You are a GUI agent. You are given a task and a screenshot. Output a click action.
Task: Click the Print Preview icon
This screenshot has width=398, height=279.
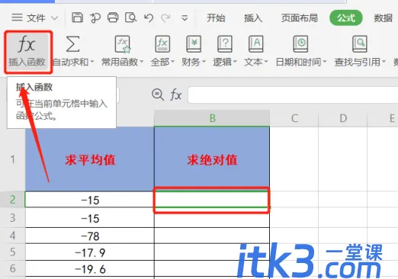[130, 18]
